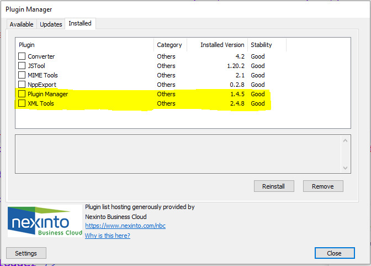The width and height of the screenshot is (371, 266).
Task: Close the Plugin Manager dialog
Action: click(335, 253)
